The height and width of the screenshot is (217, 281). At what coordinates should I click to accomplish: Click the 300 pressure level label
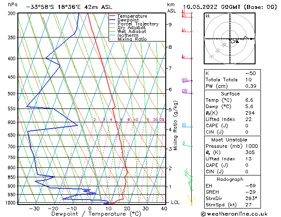point(13,13)
